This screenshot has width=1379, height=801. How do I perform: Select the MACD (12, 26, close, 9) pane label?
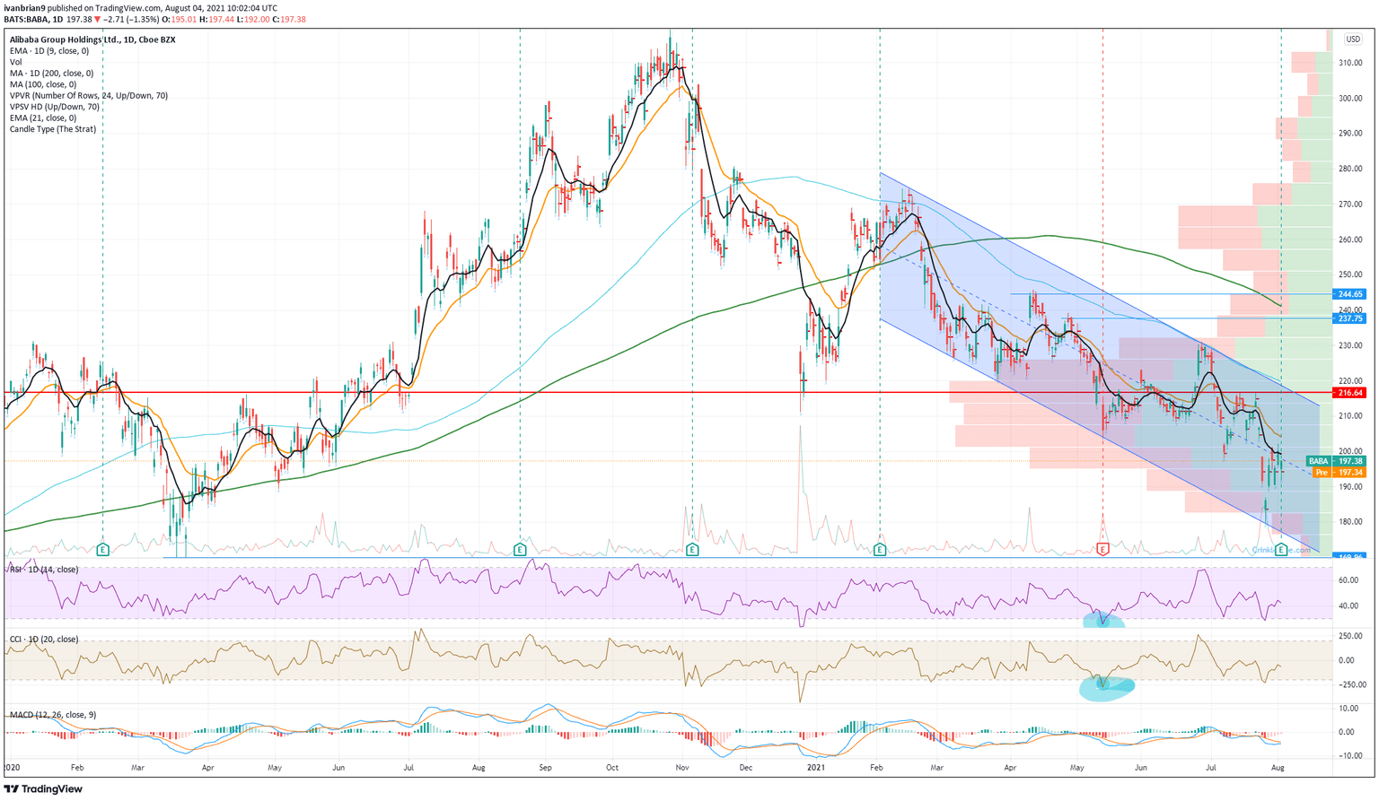(x=53, y=715)
